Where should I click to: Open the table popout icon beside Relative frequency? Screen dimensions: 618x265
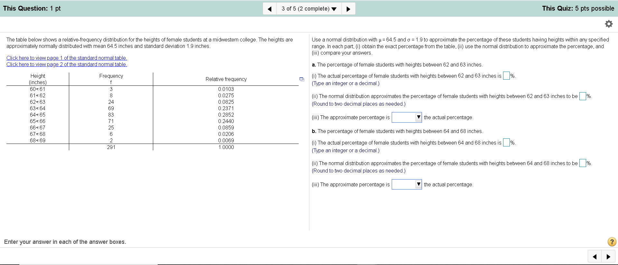pyautogui.click(x=302, y=79)
